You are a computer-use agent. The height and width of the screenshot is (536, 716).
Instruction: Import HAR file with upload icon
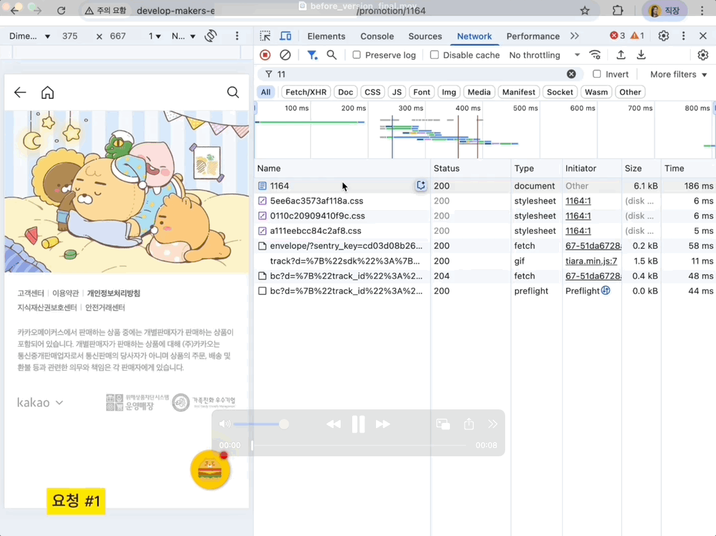pos(621,55)
